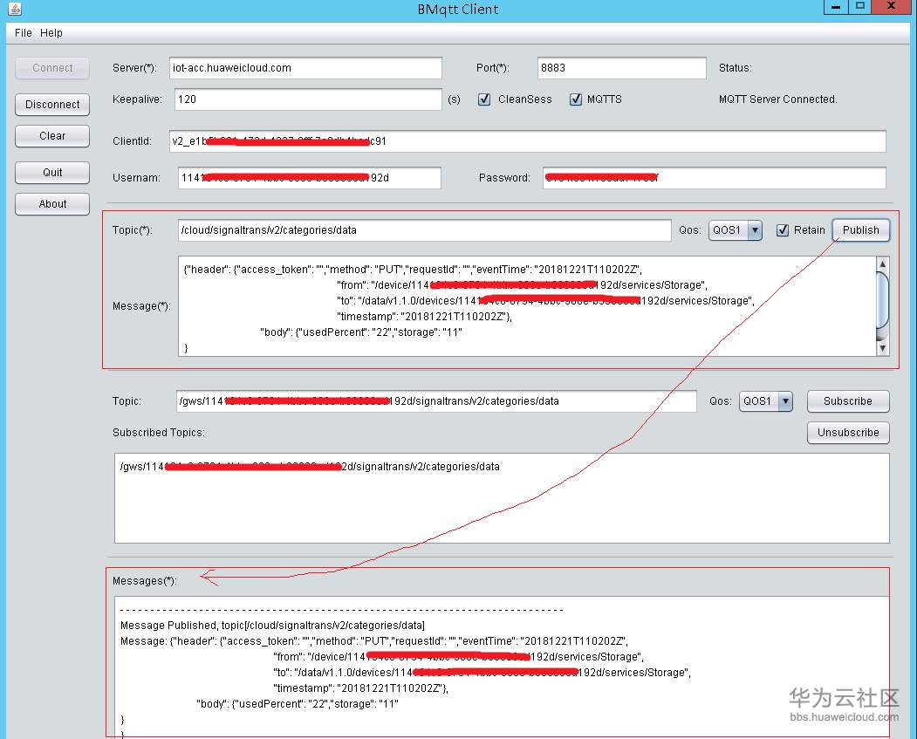The height and width of the screenshot is (739, 917).
Task: Click the Quit button
Action: 52,173
